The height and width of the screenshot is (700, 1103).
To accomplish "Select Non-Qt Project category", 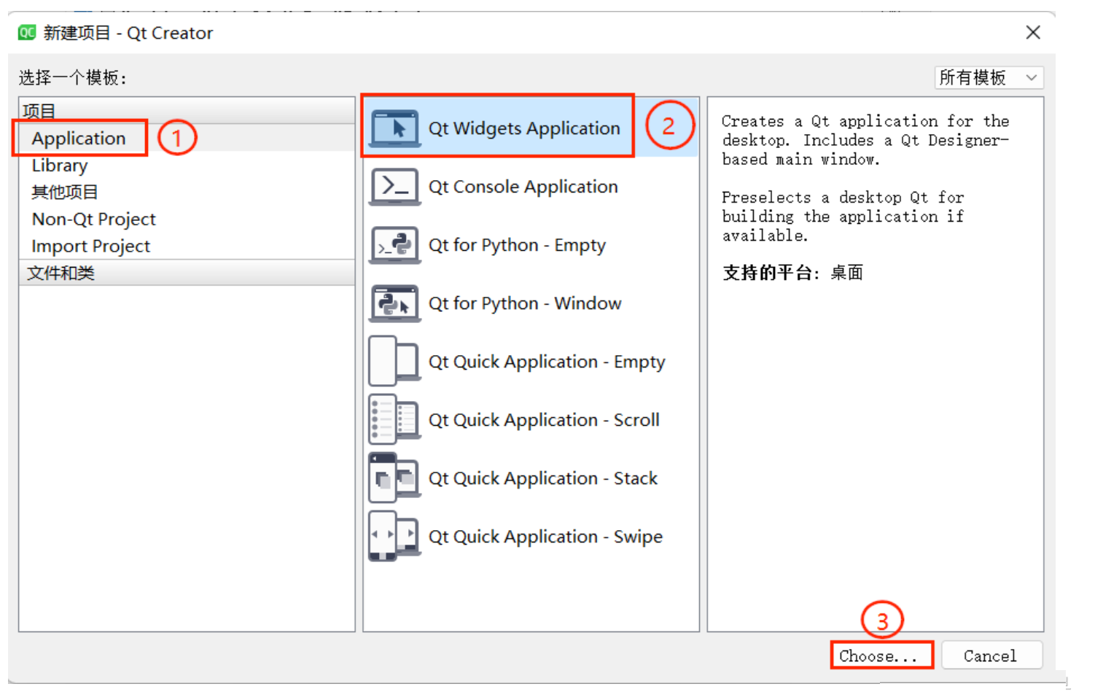I will coord(94,219).
